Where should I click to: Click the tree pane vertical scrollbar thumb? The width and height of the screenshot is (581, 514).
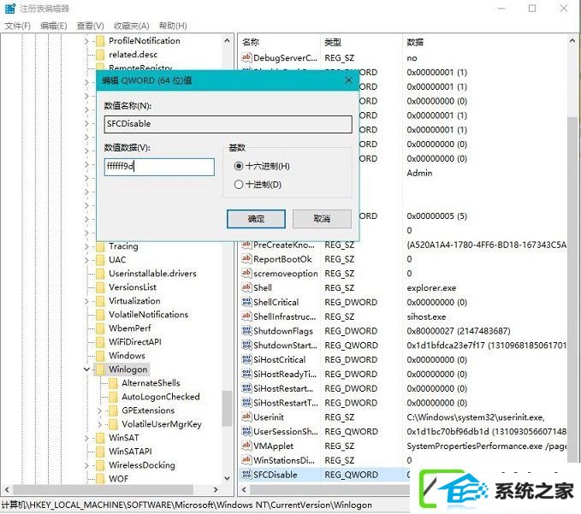click(227, 409)
